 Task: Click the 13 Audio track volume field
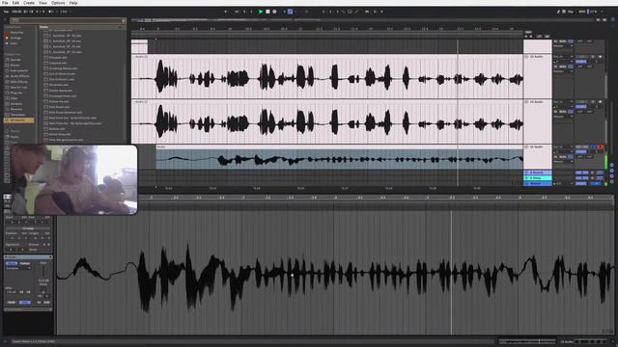tap(581, 62)
